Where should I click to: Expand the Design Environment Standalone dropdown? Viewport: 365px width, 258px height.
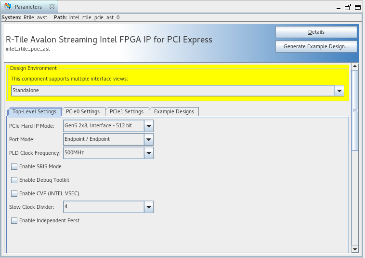click(x=339, y=91)
